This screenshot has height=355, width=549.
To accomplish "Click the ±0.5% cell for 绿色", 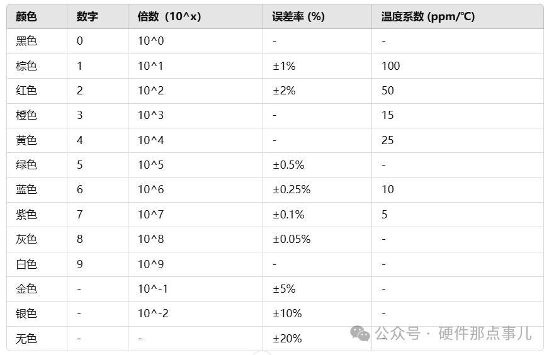I will pos(317,165).
